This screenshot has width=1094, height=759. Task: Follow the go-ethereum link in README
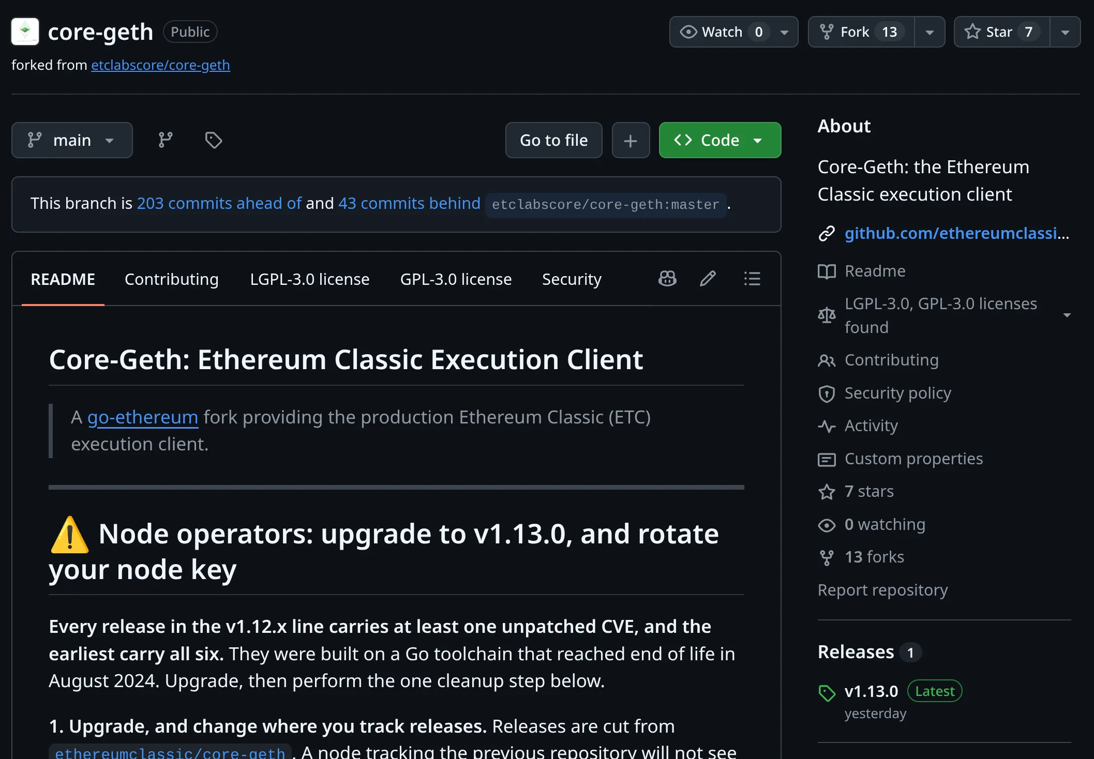pos(143,417)
